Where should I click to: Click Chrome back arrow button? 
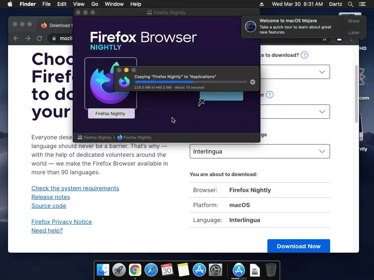(16, 38)
